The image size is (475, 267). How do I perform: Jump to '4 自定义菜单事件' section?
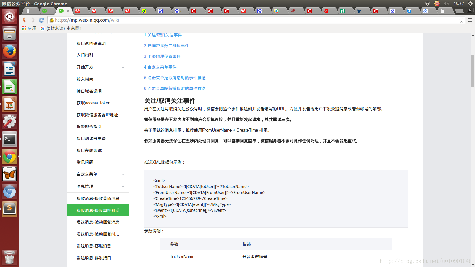(160, 67)
